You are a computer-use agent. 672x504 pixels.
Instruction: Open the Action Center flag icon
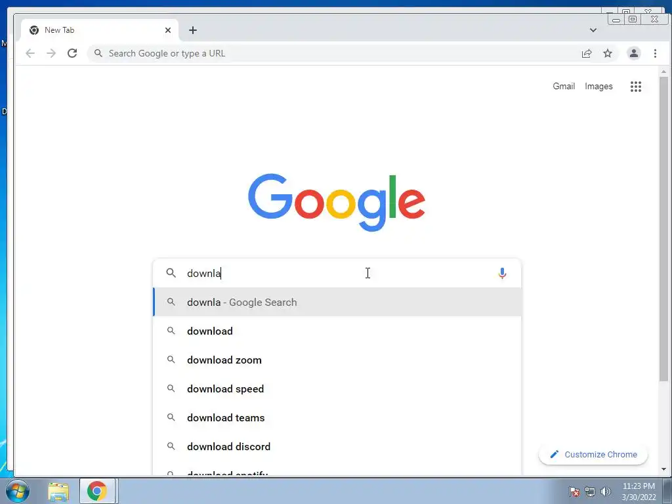pyautogui.click(x=574, y=492)
